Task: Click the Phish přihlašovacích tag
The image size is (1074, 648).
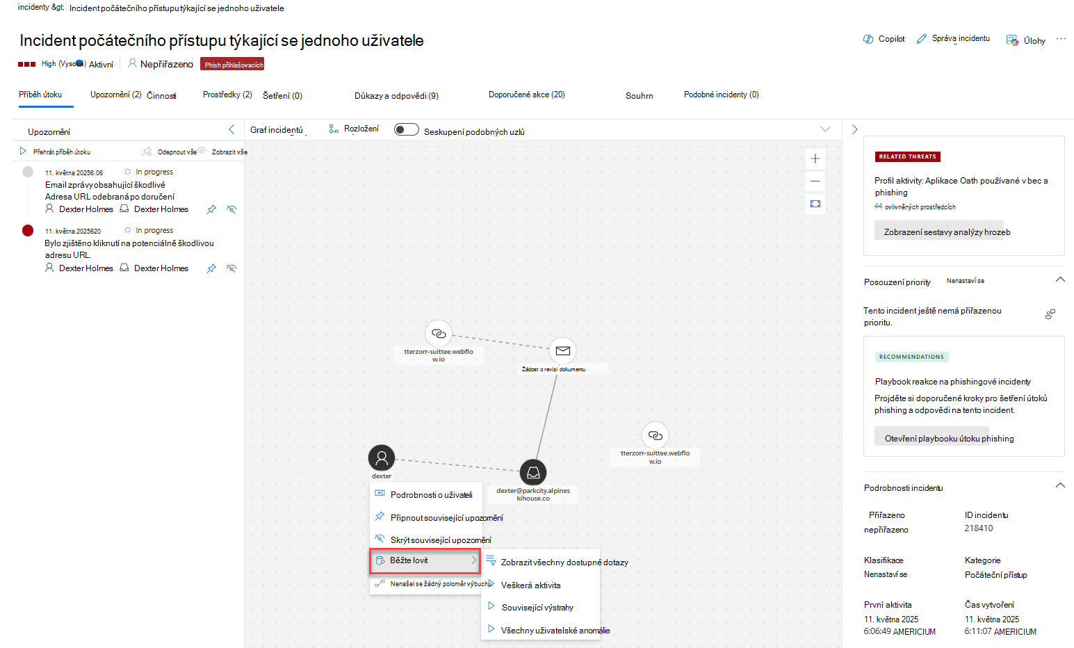Action: click(233, 64)
